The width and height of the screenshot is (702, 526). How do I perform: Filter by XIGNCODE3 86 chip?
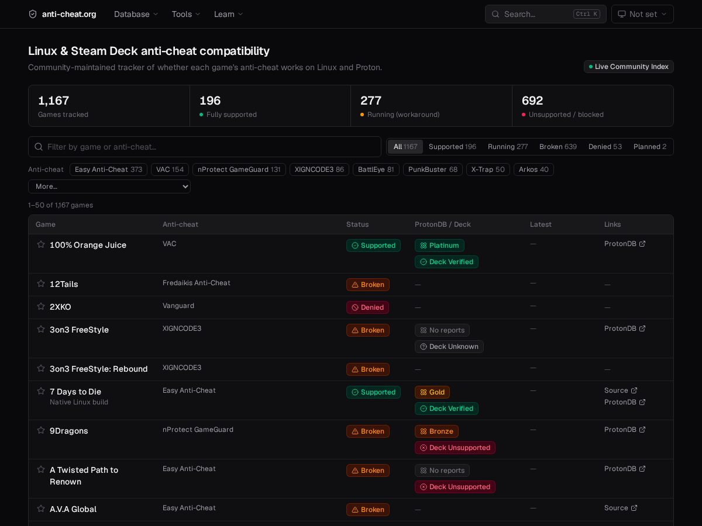tap(319, 169)
